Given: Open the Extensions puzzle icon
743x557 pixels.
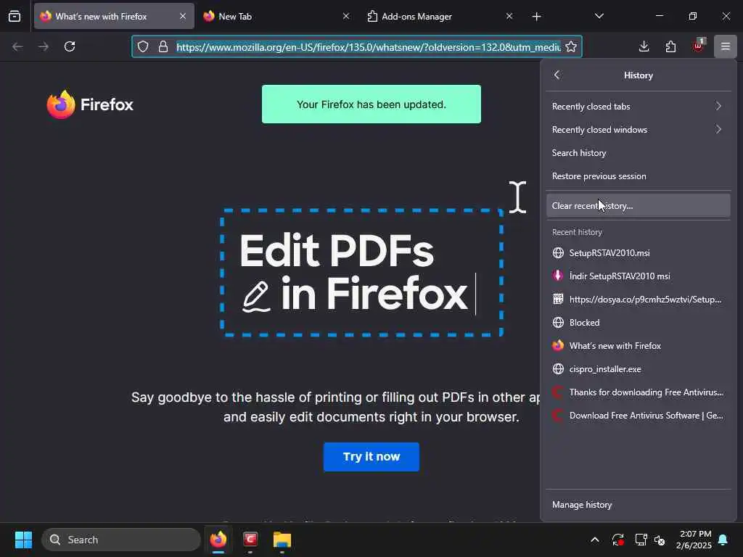Looking at the screenshot, I should 670,46.
